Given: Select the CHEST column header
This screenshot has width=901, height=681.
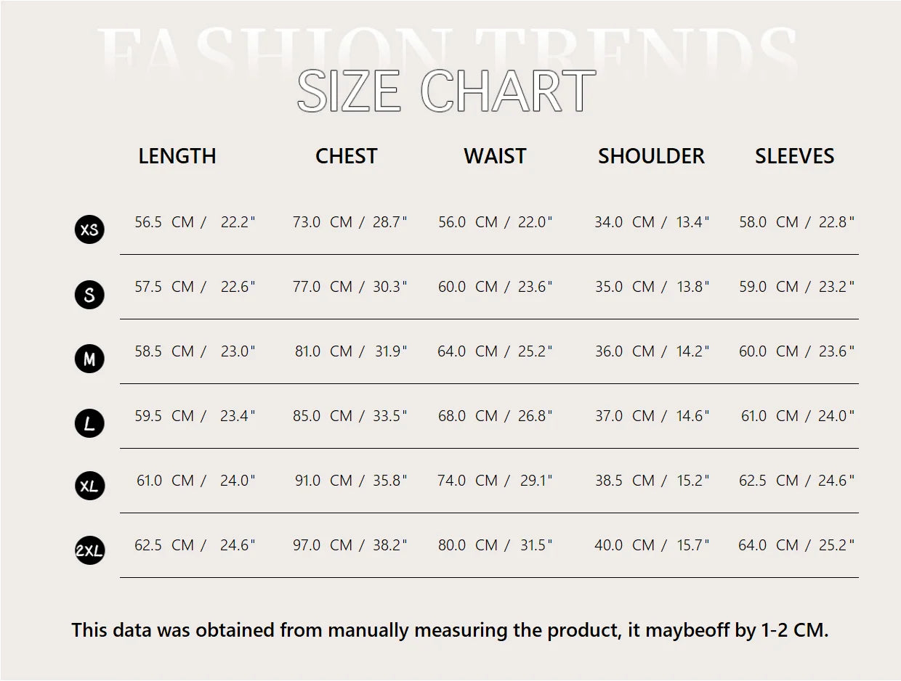Looking at the screenshot, I should pos(347,156).
